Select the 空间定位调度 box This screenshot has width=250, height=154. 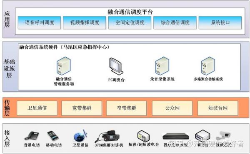click(x=130, y=22)
